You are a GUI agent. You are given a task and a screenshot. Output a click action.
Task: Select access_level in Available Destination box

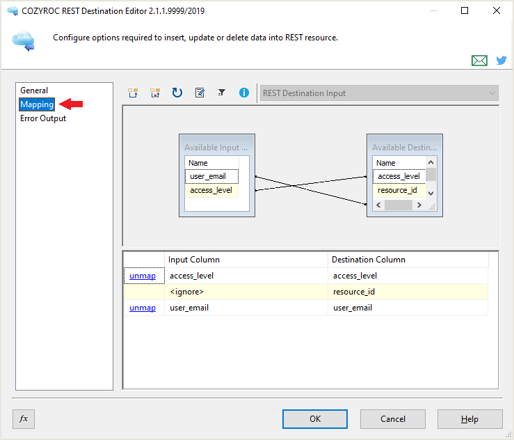pyautogui.click(x=399, y=176)
